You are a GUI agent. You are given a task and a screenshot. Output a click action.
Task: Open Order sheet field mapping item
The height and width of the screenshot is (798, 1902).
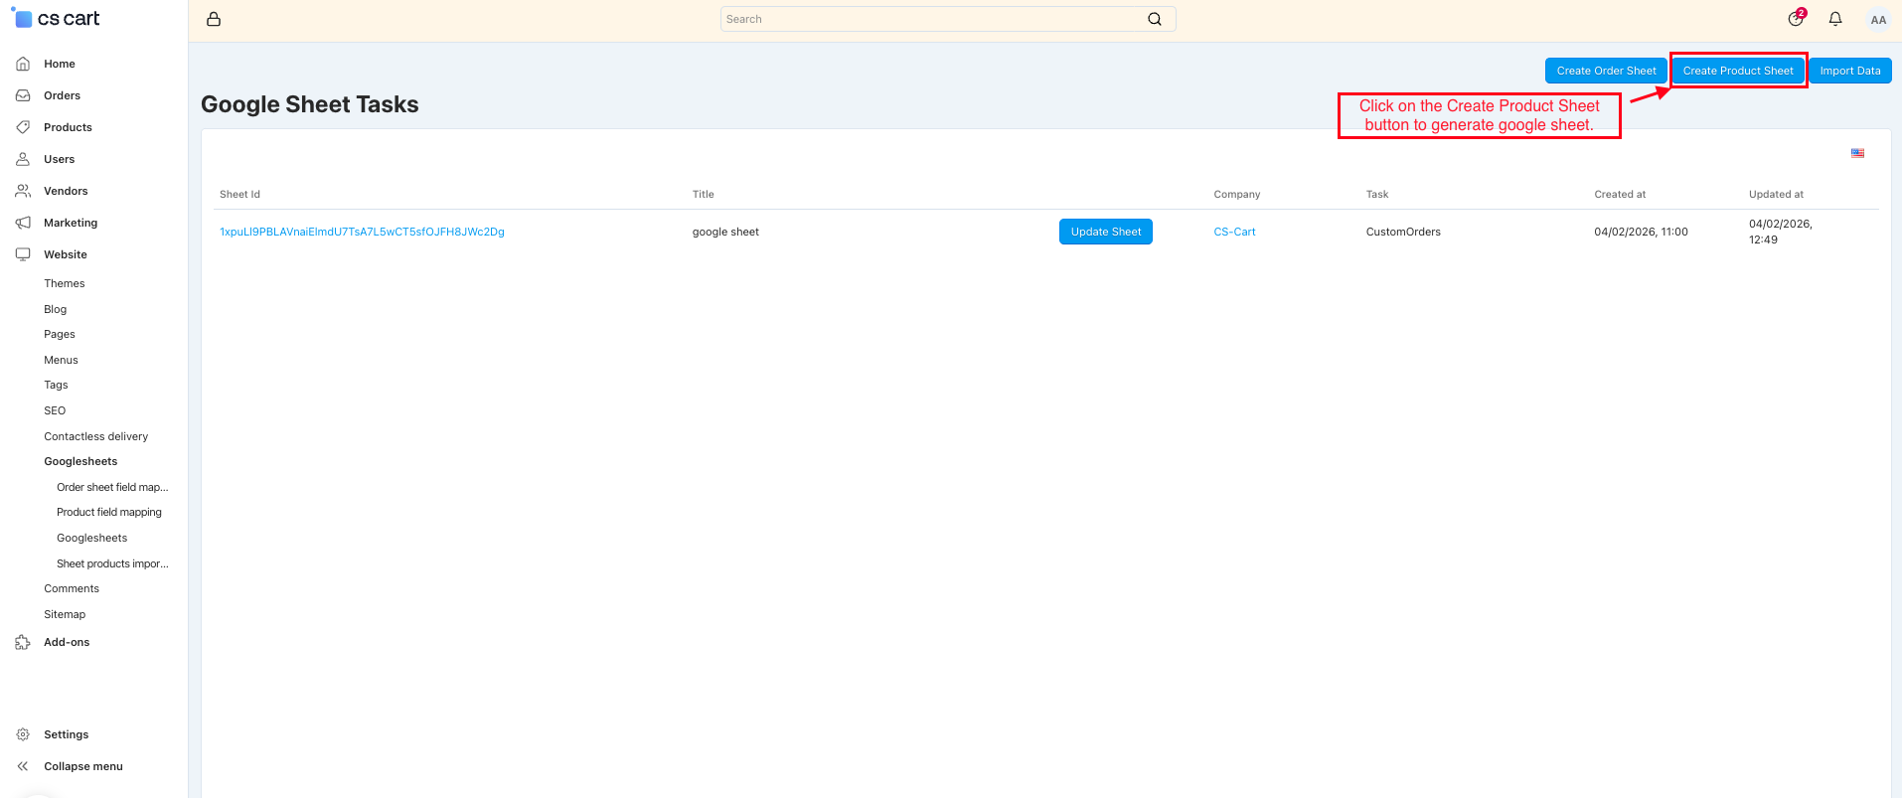click(112, 487)
